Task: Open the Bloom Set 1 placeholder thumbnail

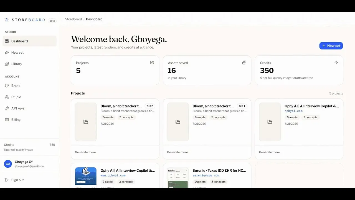Action: (x=178, y=122)
